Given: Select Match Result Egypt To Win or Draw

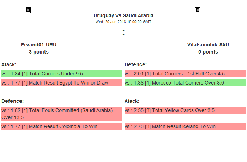Looking at the screenshot, I should coord(62,83).
